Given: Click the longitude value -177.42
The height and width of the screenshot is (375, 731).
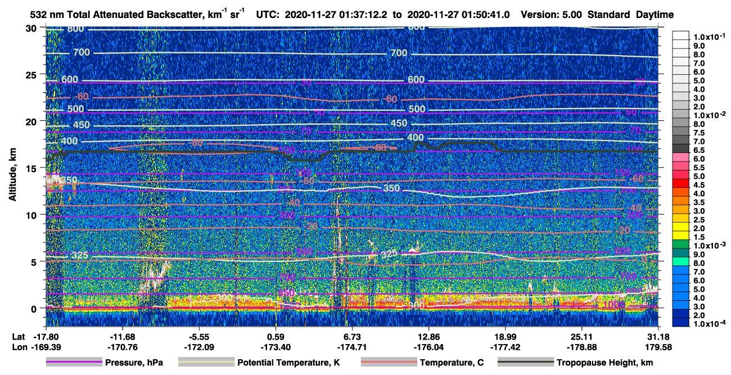Looking at the screenshot, I should 506,347.
